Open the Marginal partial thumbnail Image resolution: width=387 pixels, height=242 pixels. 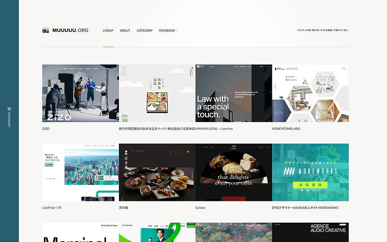pos(80,232)
